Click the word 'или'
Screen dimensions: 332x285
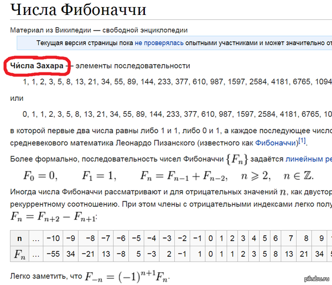pyautogui.click(x=17, y=99)
